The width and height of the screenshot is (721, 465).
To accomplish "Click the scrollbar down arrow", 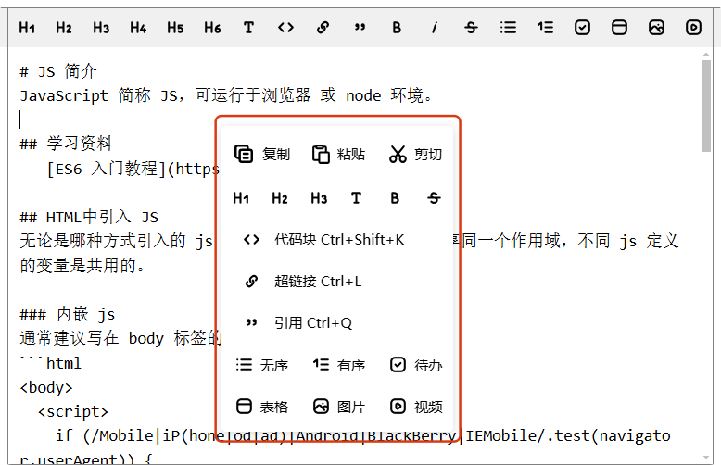I will point(706,458).
